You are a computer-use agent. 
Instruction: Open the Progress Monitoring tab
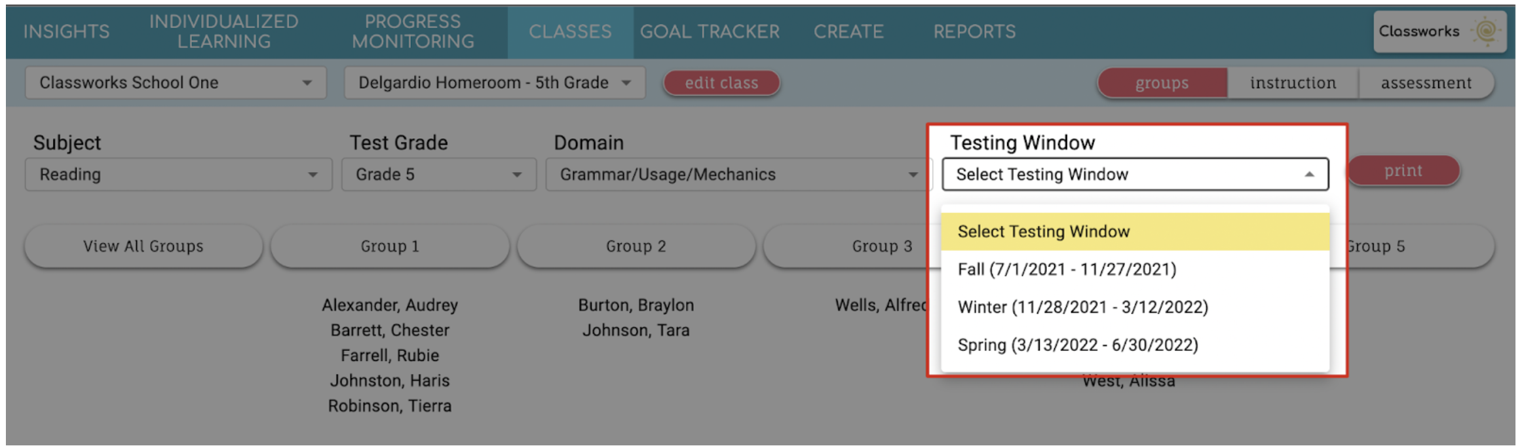(413, 31)
